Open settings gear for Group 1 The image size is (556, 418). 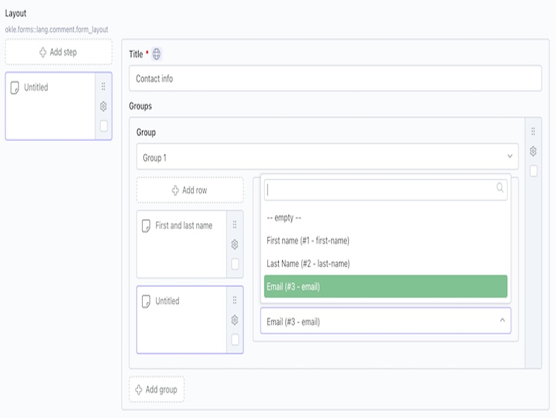(533, 151)
